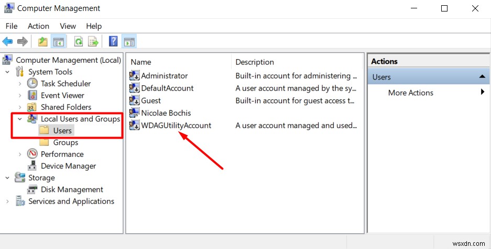Click the Local Users and Groups icon
The width and height of the screenshot is (491, 249).
point(32,119)
